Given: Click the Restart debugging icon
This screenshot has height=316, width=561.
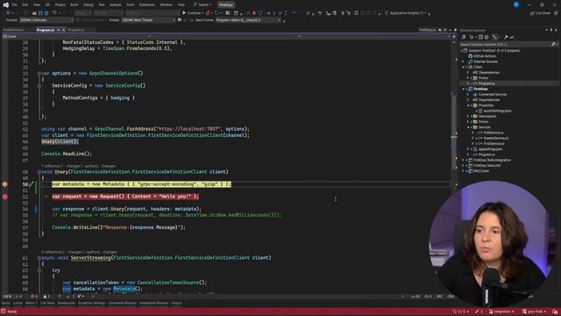Looking at the screenshot, I should 260,13.
